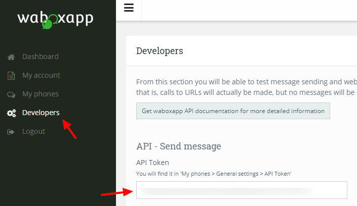
Task: Click the My phones chat bubbles icon
Action: click(11, 94)
